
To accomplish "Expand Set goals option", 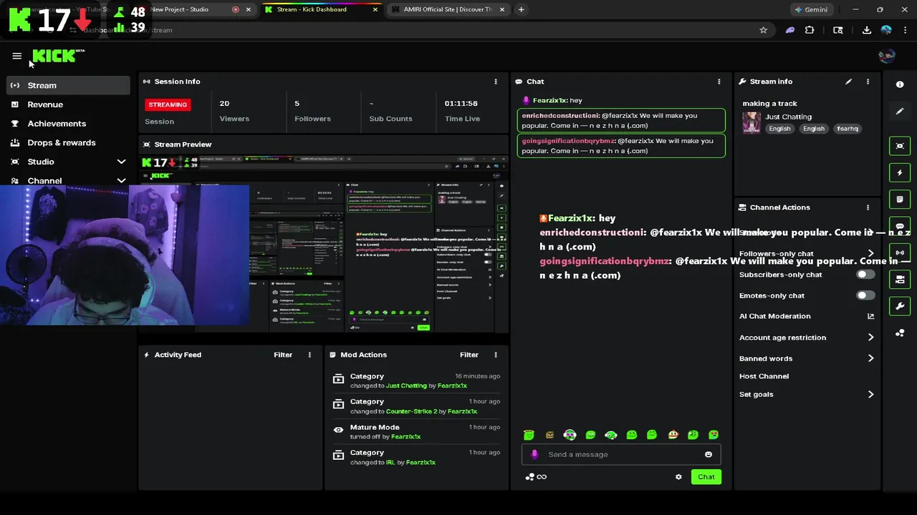I will click(x=871, y=394).
